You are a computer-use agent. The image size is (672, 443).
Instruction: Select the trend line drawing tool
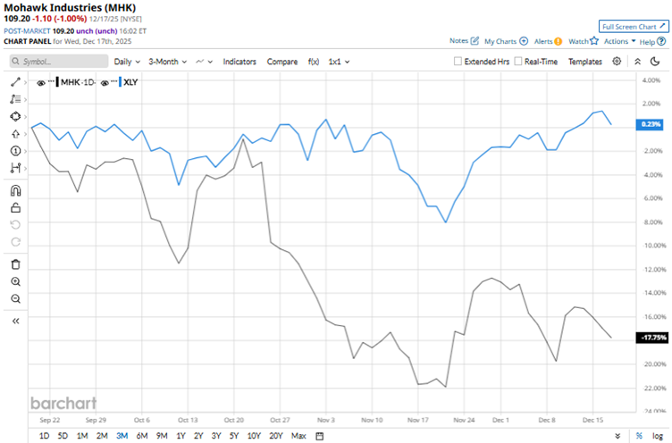[15, 82]
